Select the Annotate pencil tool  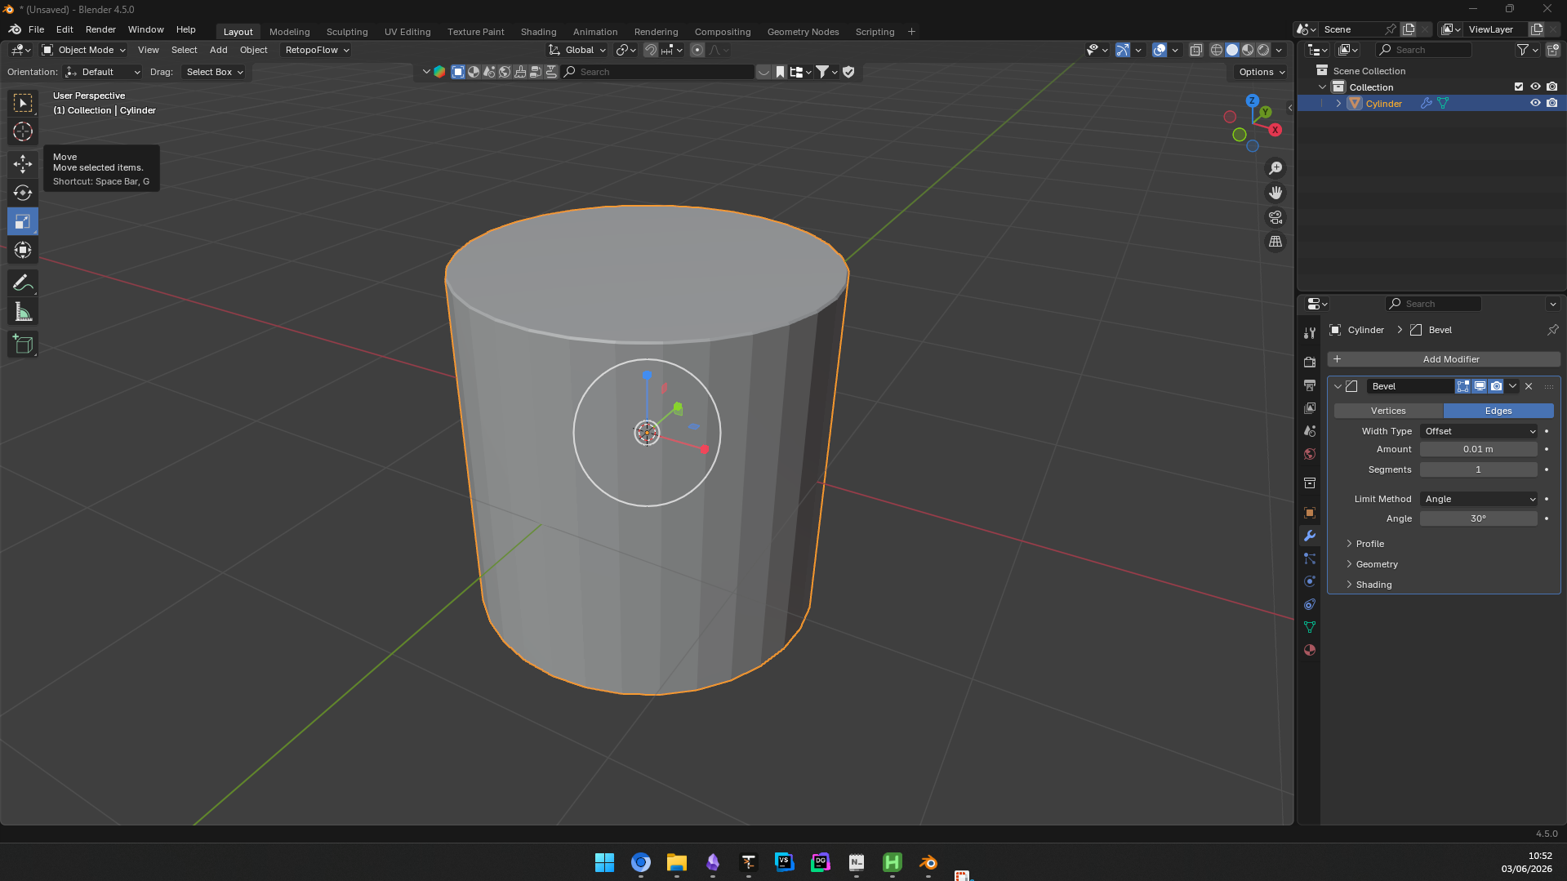click(x=23, y=283)
